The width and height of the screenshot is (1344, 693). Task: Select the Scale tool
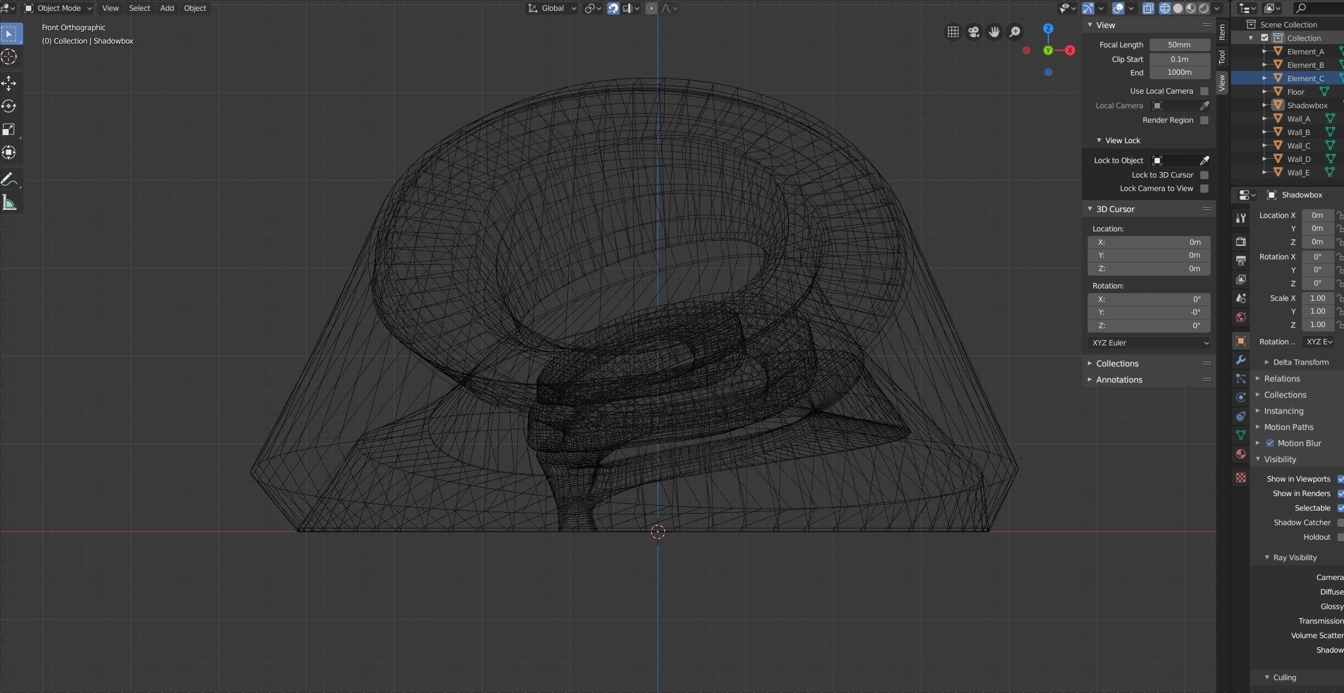click(10, 129)
